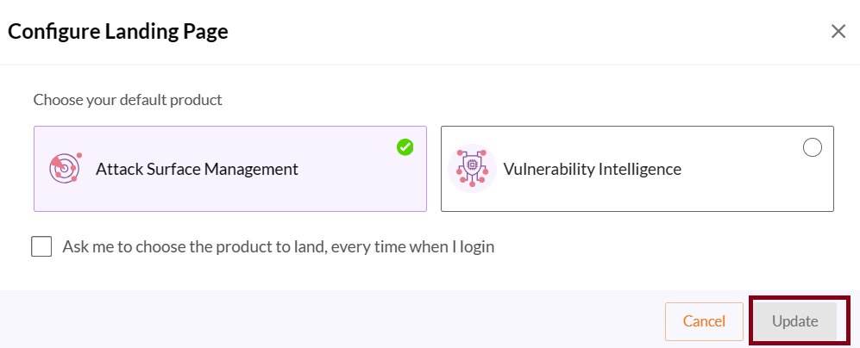Click the 'Configure Landing Page' title
Screen dimensions: 860x348
point(118,33)
